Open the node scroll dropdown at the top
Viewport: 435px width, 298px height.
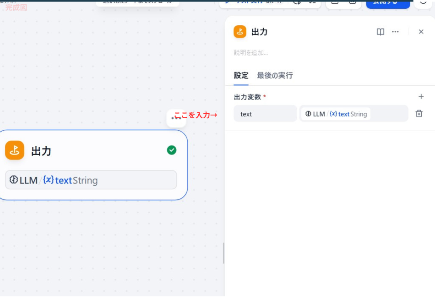point(137,2)
